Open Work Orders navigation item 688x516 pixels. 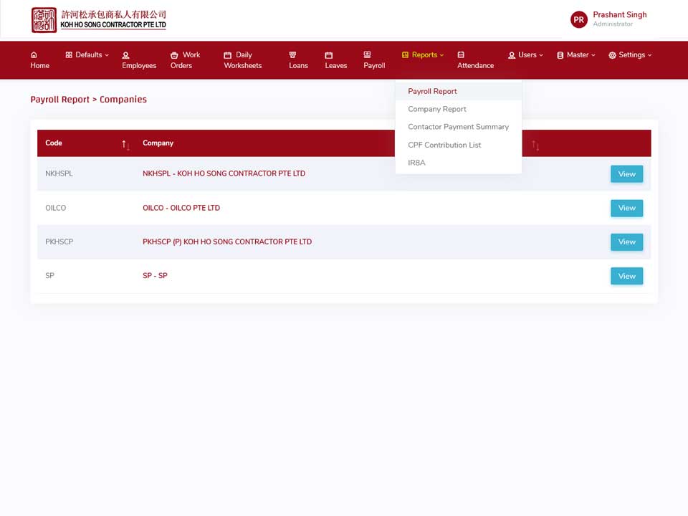pyautogui.click(x=185, y=60)
